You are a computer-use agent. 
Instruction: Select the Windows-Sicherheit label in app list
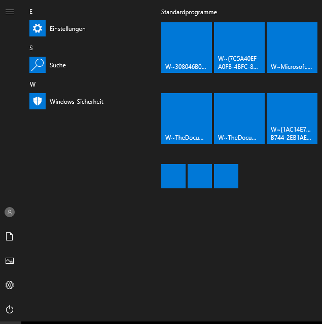click(x=77, y=101)
